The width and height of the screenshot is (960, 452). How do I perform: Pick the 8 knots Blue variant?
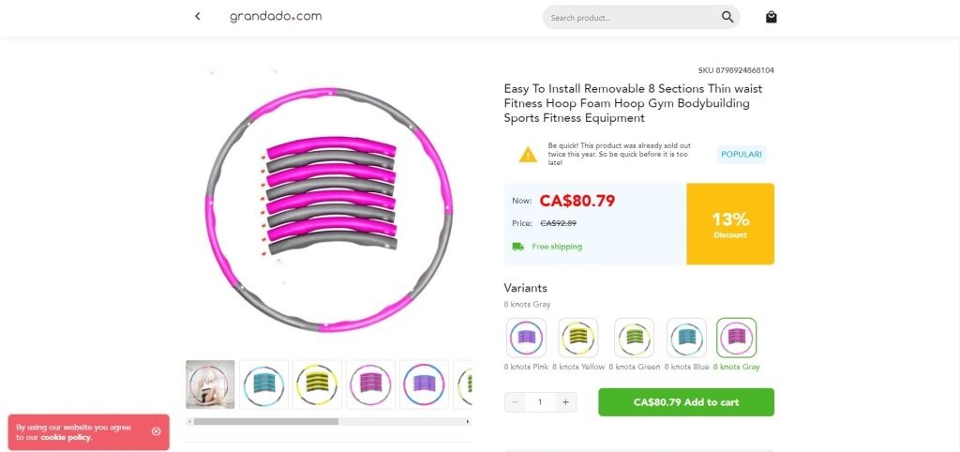click(x=686, y=338)
